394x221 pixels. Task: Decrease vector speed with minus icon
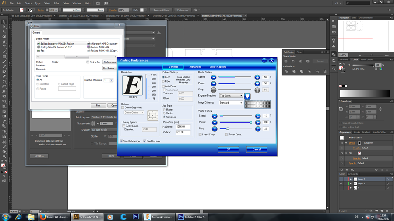pyautogui.click(x=215, y=116)
